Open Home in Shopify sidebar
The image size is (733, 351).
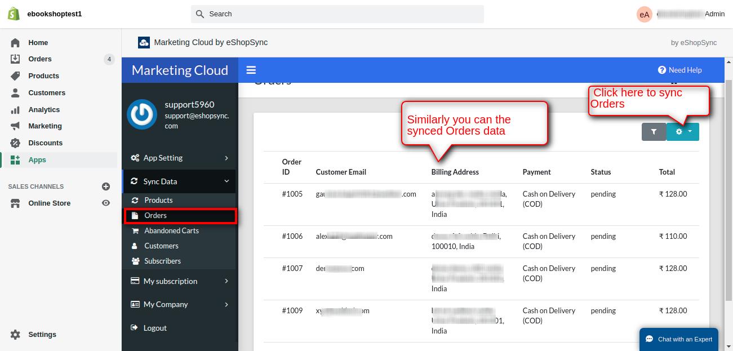click(38, 42)
